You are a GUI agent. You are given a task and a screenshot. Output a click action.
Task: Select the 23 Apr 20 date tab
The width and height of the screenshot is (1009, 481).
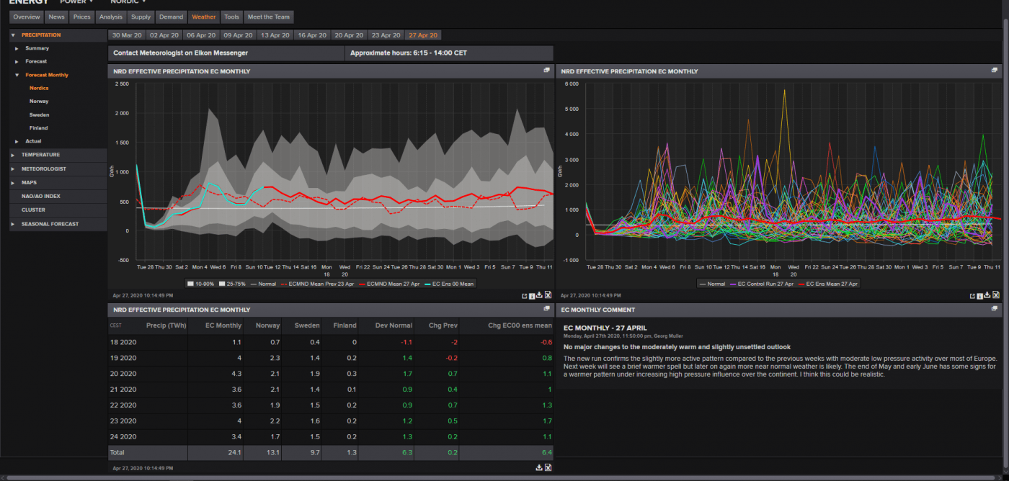pos(386,35)
